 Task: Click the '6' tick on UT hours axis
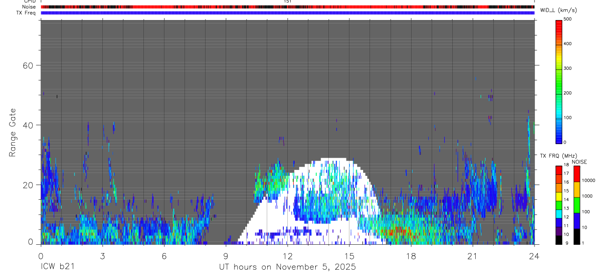[164, 256]
